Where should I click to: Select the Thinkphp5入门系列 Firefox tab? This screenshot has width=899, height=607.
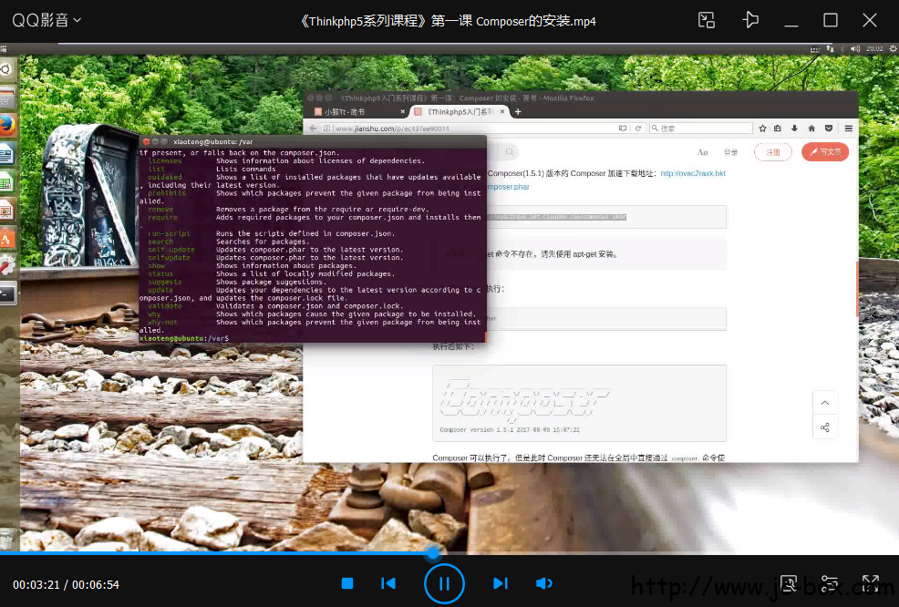point(460,112)
